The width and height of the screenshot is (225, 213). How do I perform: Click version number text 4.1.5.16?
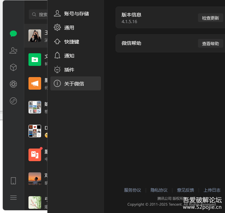(129, 22)
